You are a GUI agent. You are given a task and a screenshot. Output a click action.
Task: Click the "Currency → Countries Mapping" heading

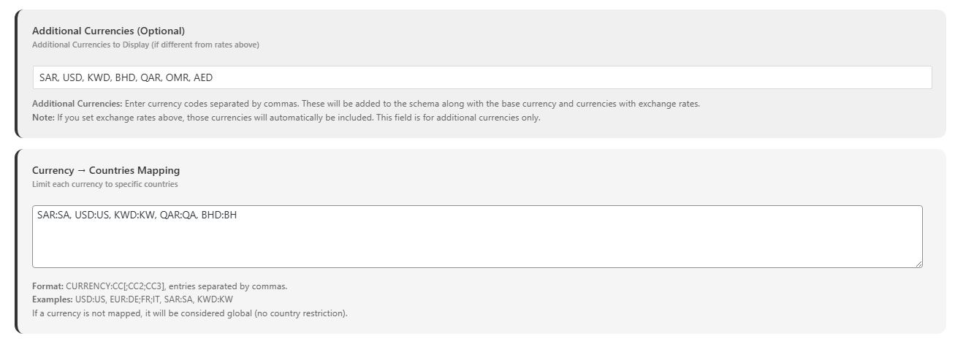click(x=106, y=170)
